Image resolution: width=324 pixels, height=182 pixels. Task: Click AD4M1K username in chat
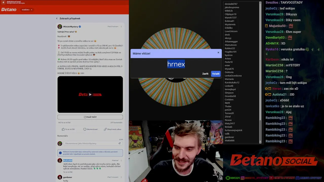pyautogui.click(x=272, y=43)
